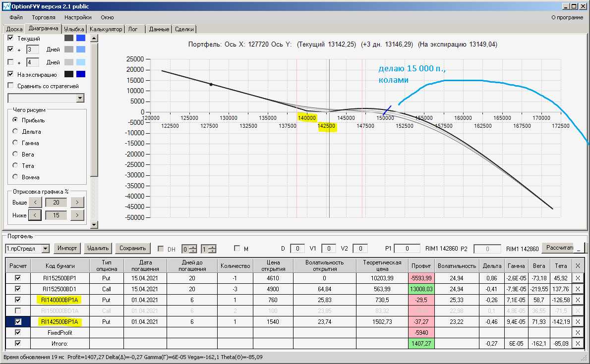590x364 pixels.
Task: Open the Торговля menu
Action: click(43, 17)
